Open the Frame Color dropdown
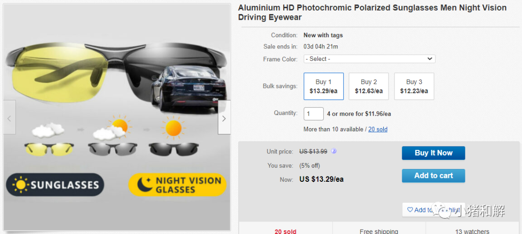This screenshot has width=522, height=234. coord(369,59)
